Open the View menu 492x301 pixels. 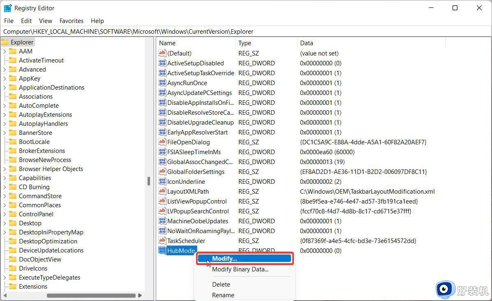[x=45, y=21]
